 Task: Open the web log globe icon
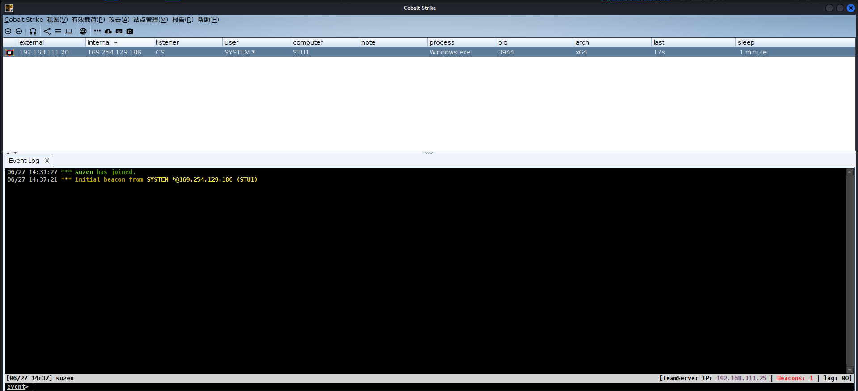tap(83, 31)
